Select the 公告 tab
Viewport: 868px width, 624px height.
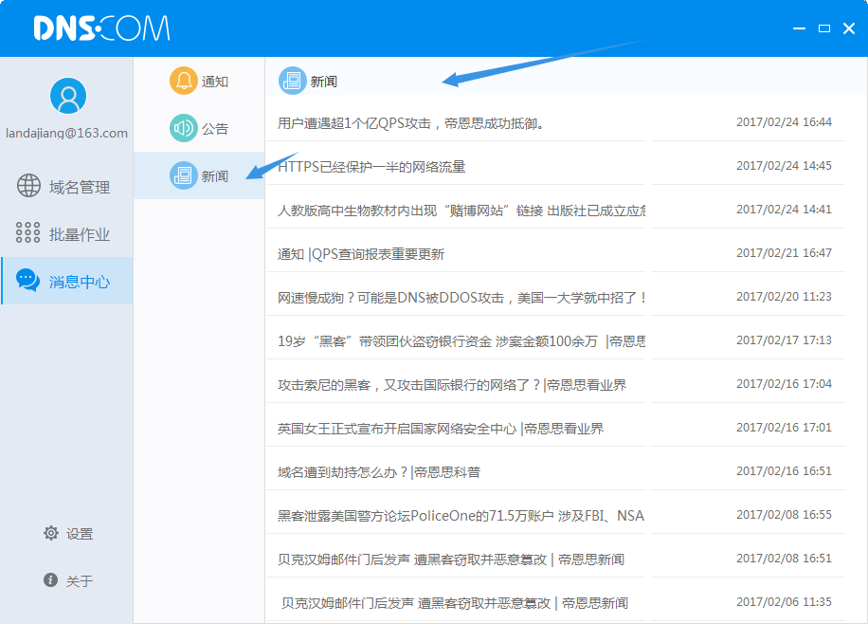(x=214, y=129)
